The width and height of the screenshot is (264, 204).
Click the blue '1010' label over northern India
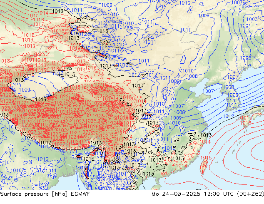pos(43,159)
